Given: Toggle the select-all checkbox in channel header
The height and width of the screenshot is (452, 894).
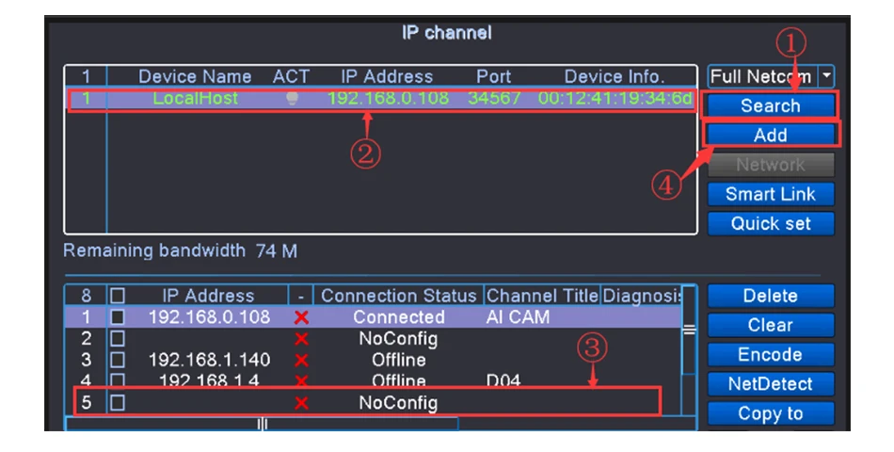Looking at the screenshot, I should (x=117, y=297).
